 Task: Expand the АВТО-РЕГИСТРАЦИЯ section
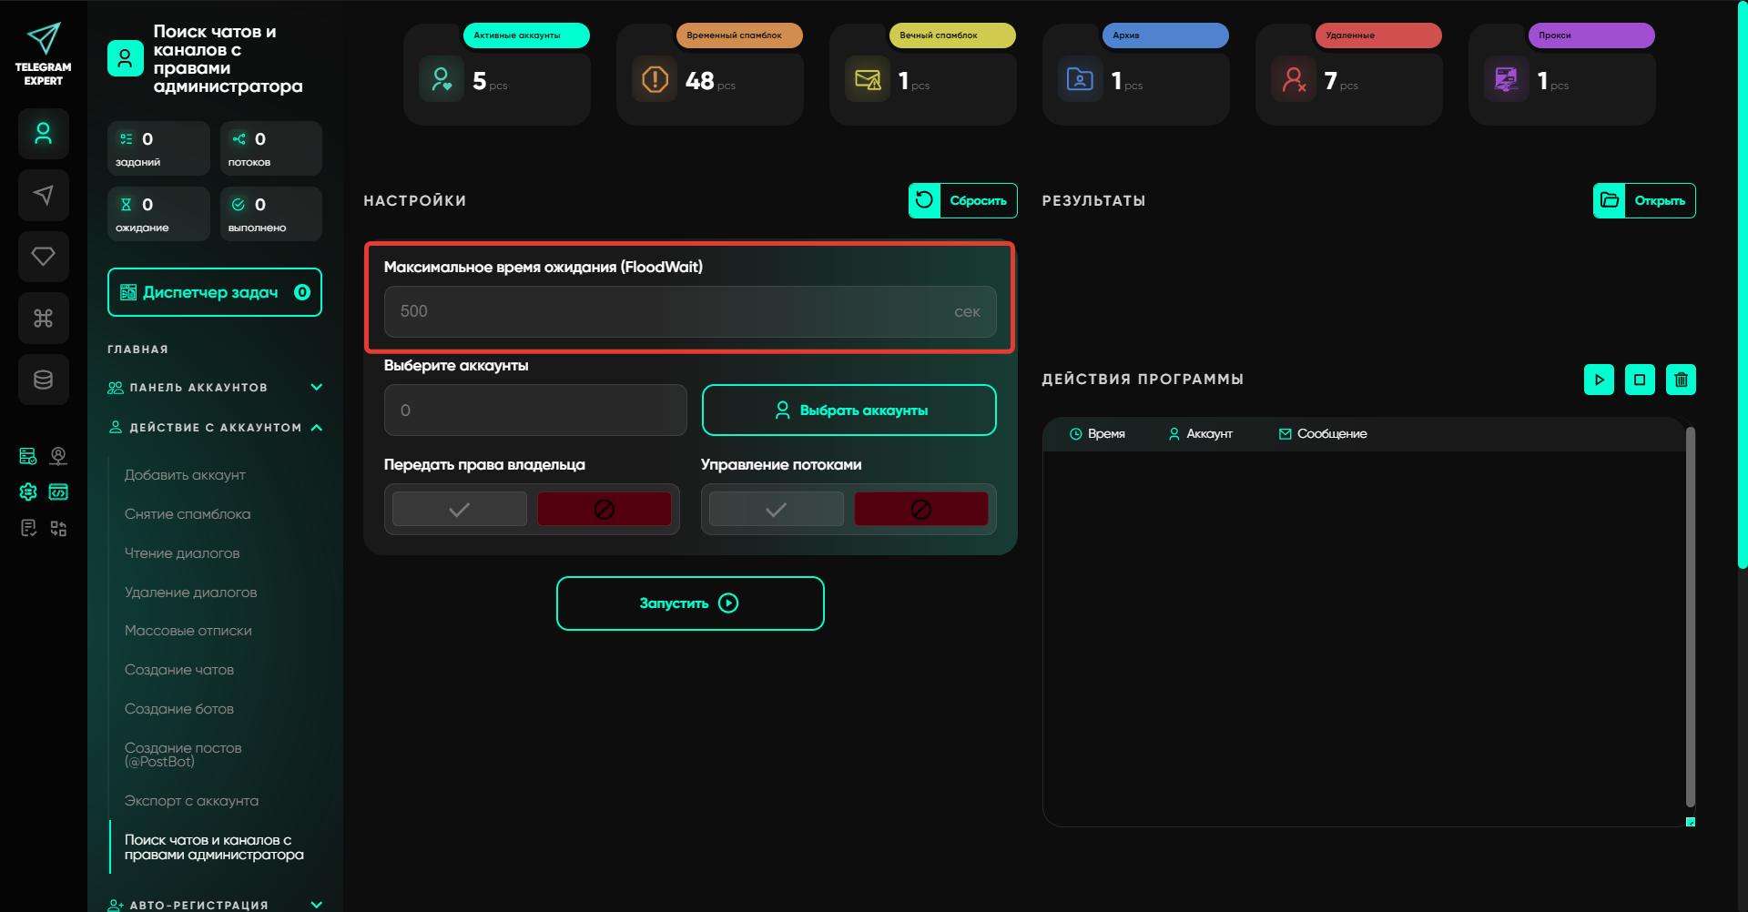coord(316,904)
